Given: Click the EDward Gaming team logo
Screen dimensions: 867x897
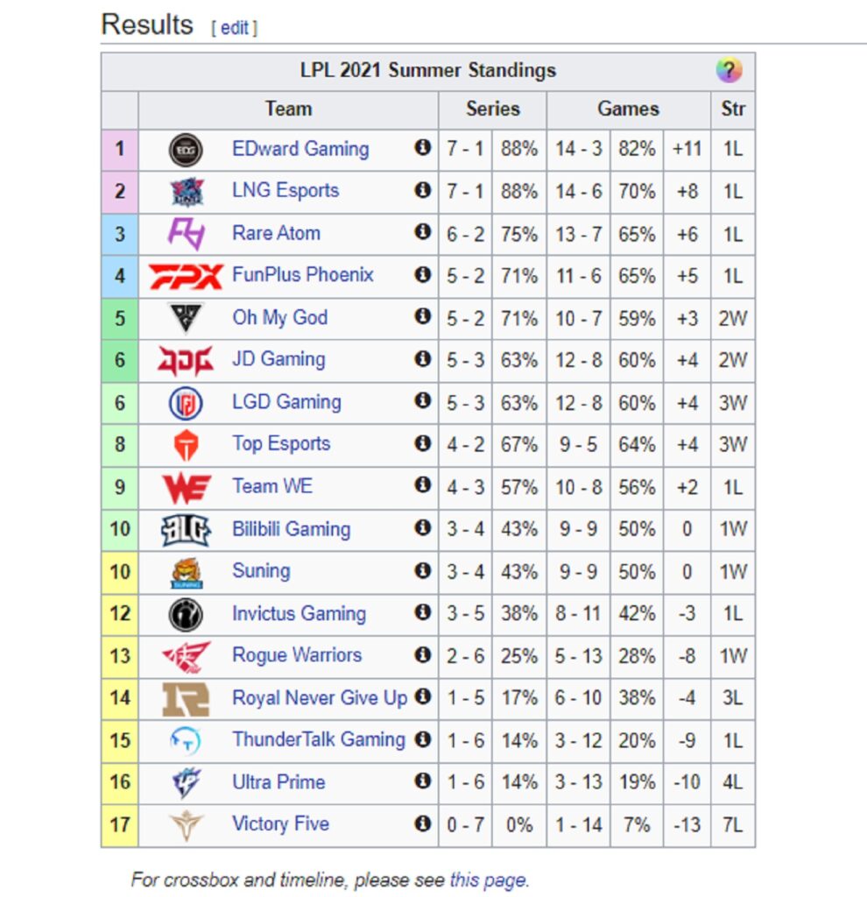Looking at the screenshot, I should pos(186,150).
